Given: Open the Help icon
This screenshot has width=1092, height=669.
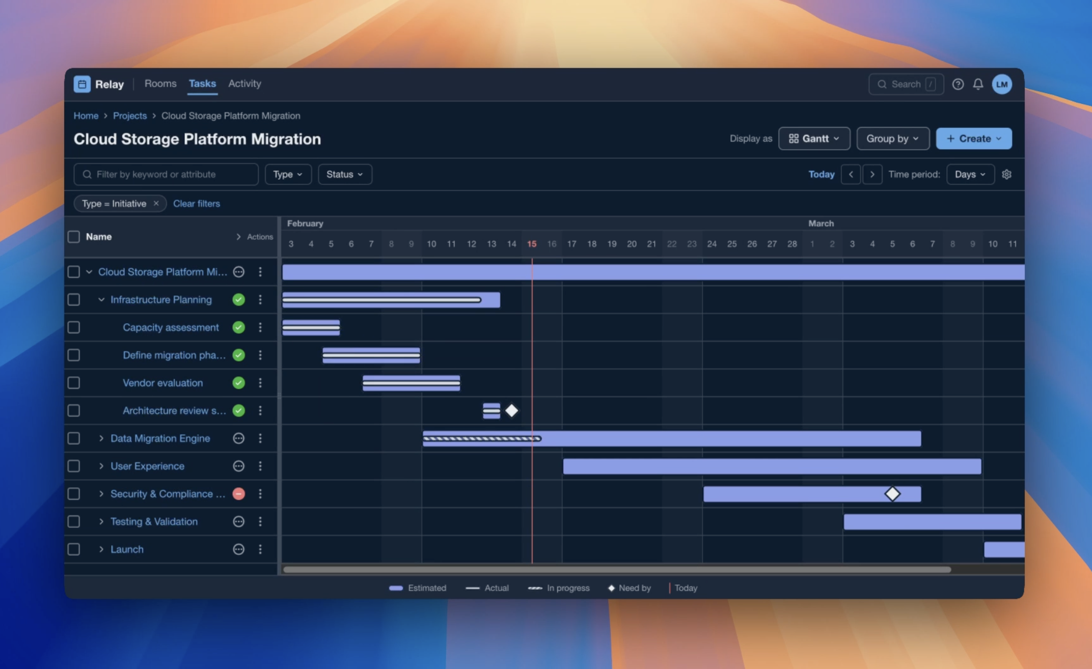Looking at the screenshot, I should click(958, 84).
